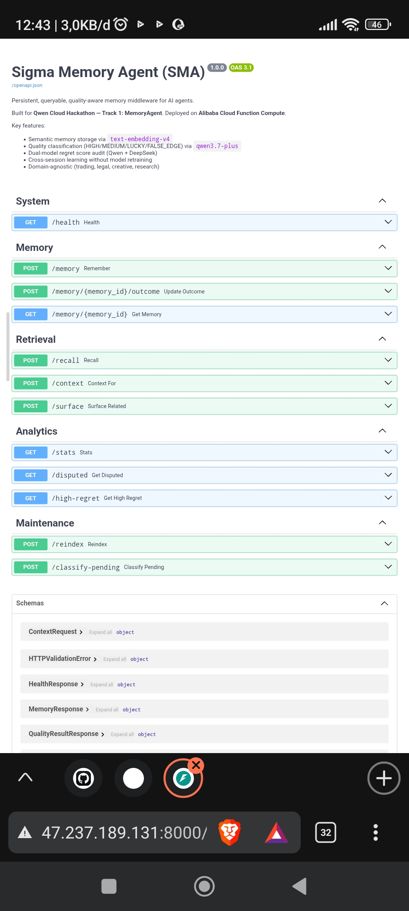409x911 pixels.
Task: Expand MemoryResponse schema chevron
Action: (87, 709)
